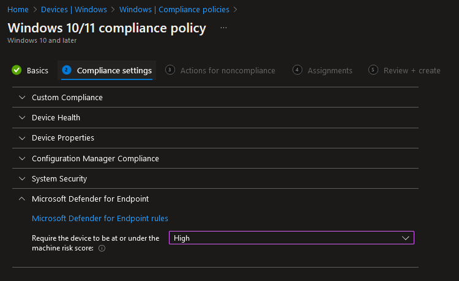The height and width of the screenshot is (281, 459).
Task: Go to Actions for noncompliance tab
Action: click(x=228, y=71)
